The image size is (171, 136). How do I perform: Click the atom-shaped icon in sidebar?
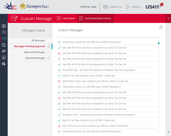coord(4,64)
